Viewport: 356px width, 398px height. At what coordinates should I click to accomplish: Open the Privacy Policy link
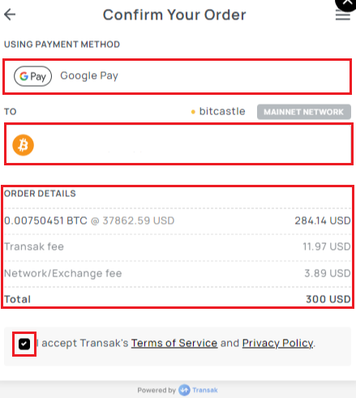277,343
